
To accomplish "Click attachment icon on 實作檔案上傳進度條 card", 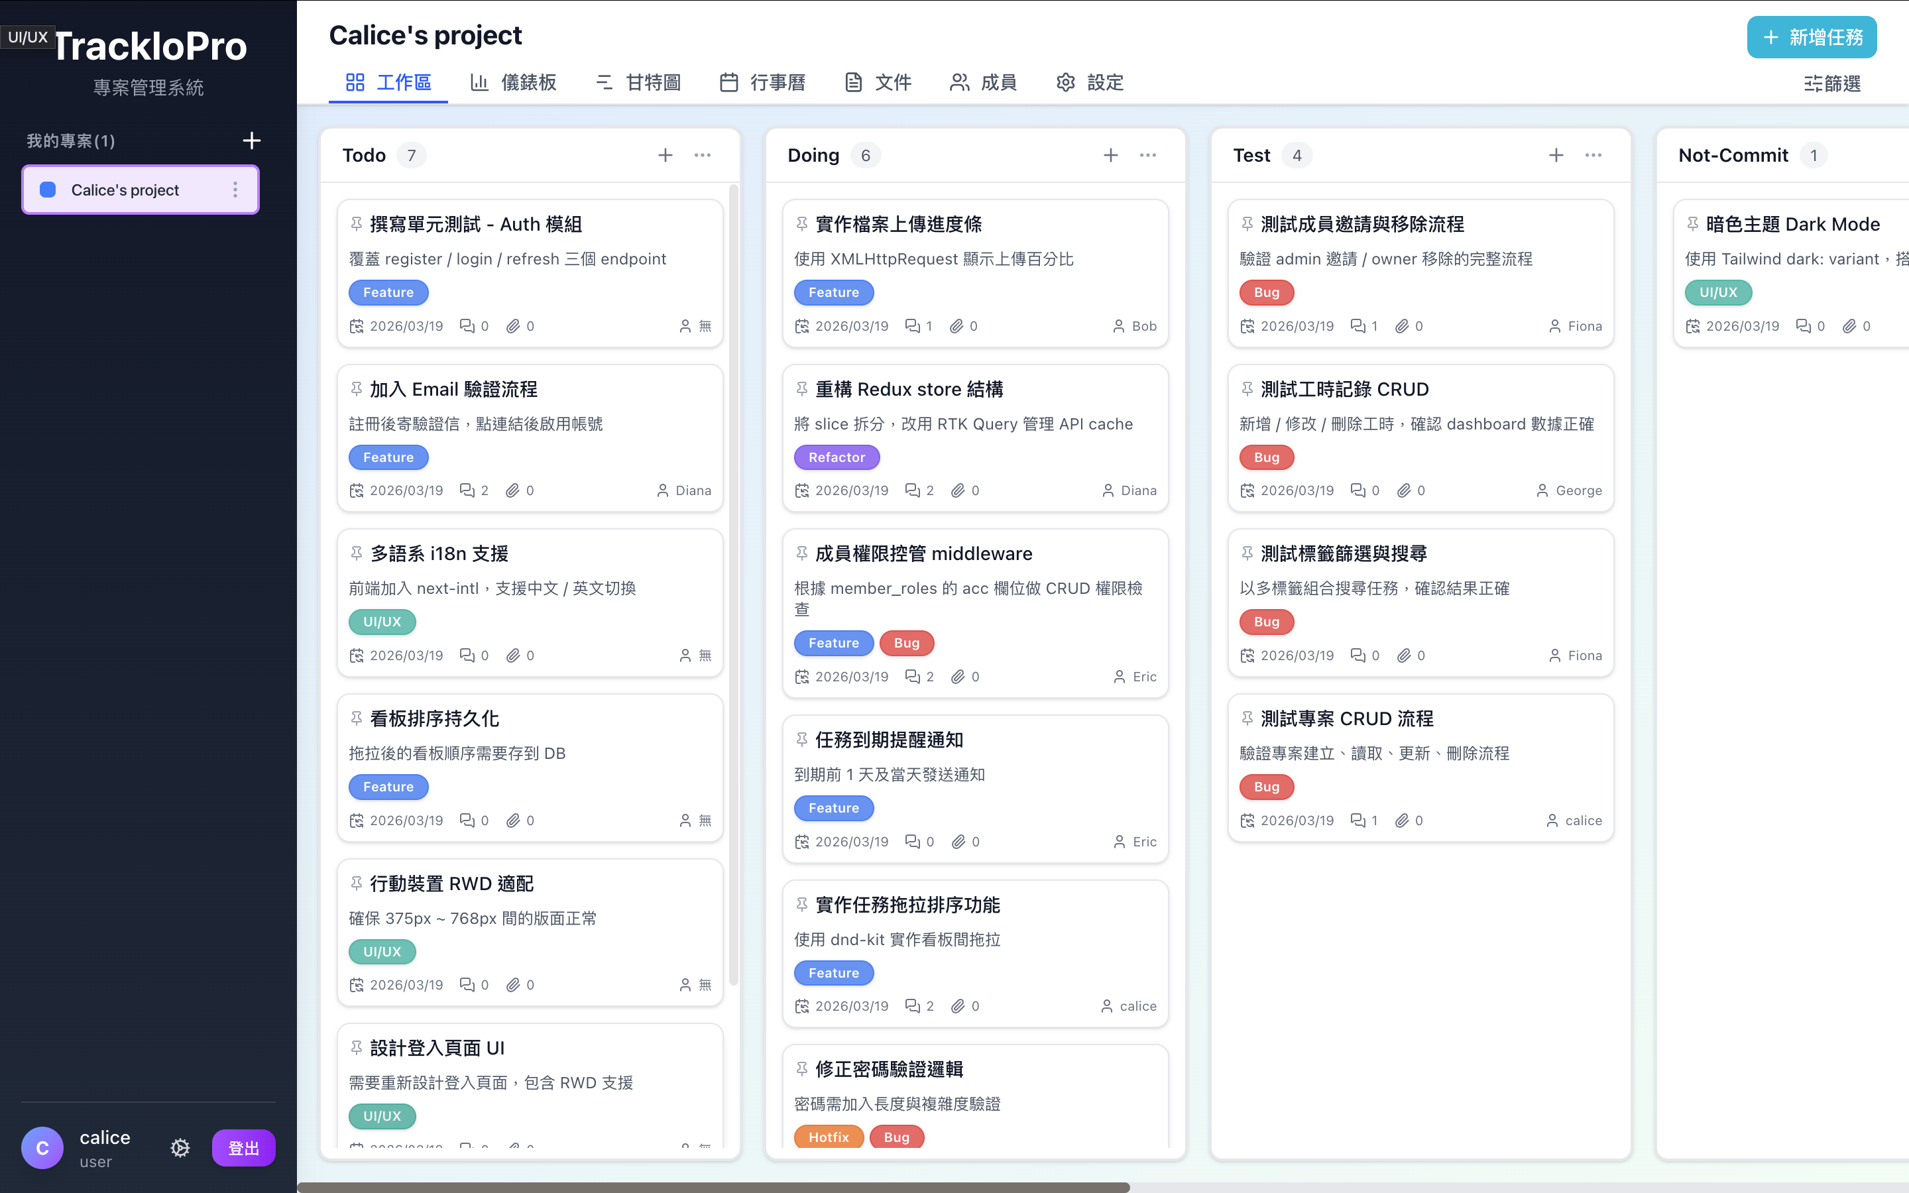I will pyautogui.click(x=957, y=326).
